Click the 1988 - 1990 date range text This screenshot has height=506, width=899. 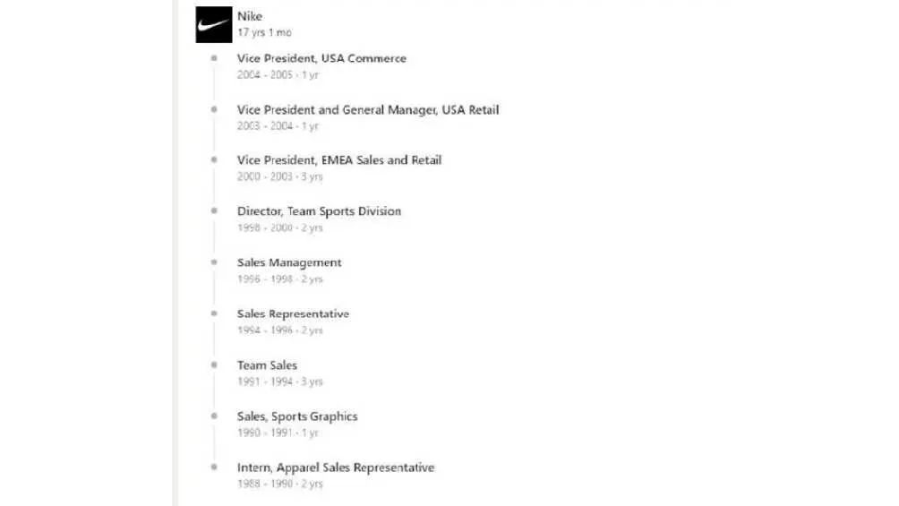(267, 484)
